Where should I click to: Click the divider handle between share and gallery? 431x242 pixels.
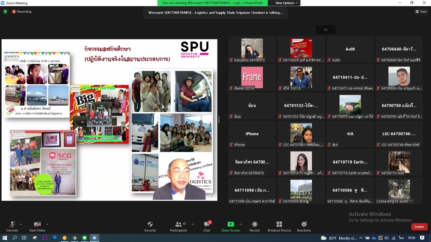pyautogui.click(x=219, y=120)
